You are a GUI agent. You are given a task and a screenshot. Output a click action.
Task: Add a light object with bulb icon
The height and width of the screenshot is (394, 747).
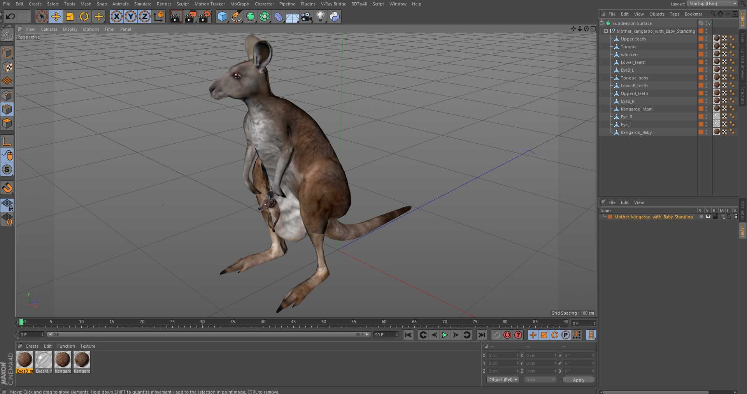coord(321,16)
